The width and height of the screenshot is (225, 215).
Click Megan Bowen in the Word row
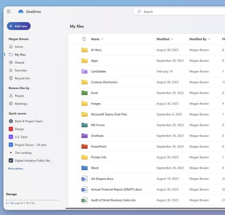tap(199, 168)
